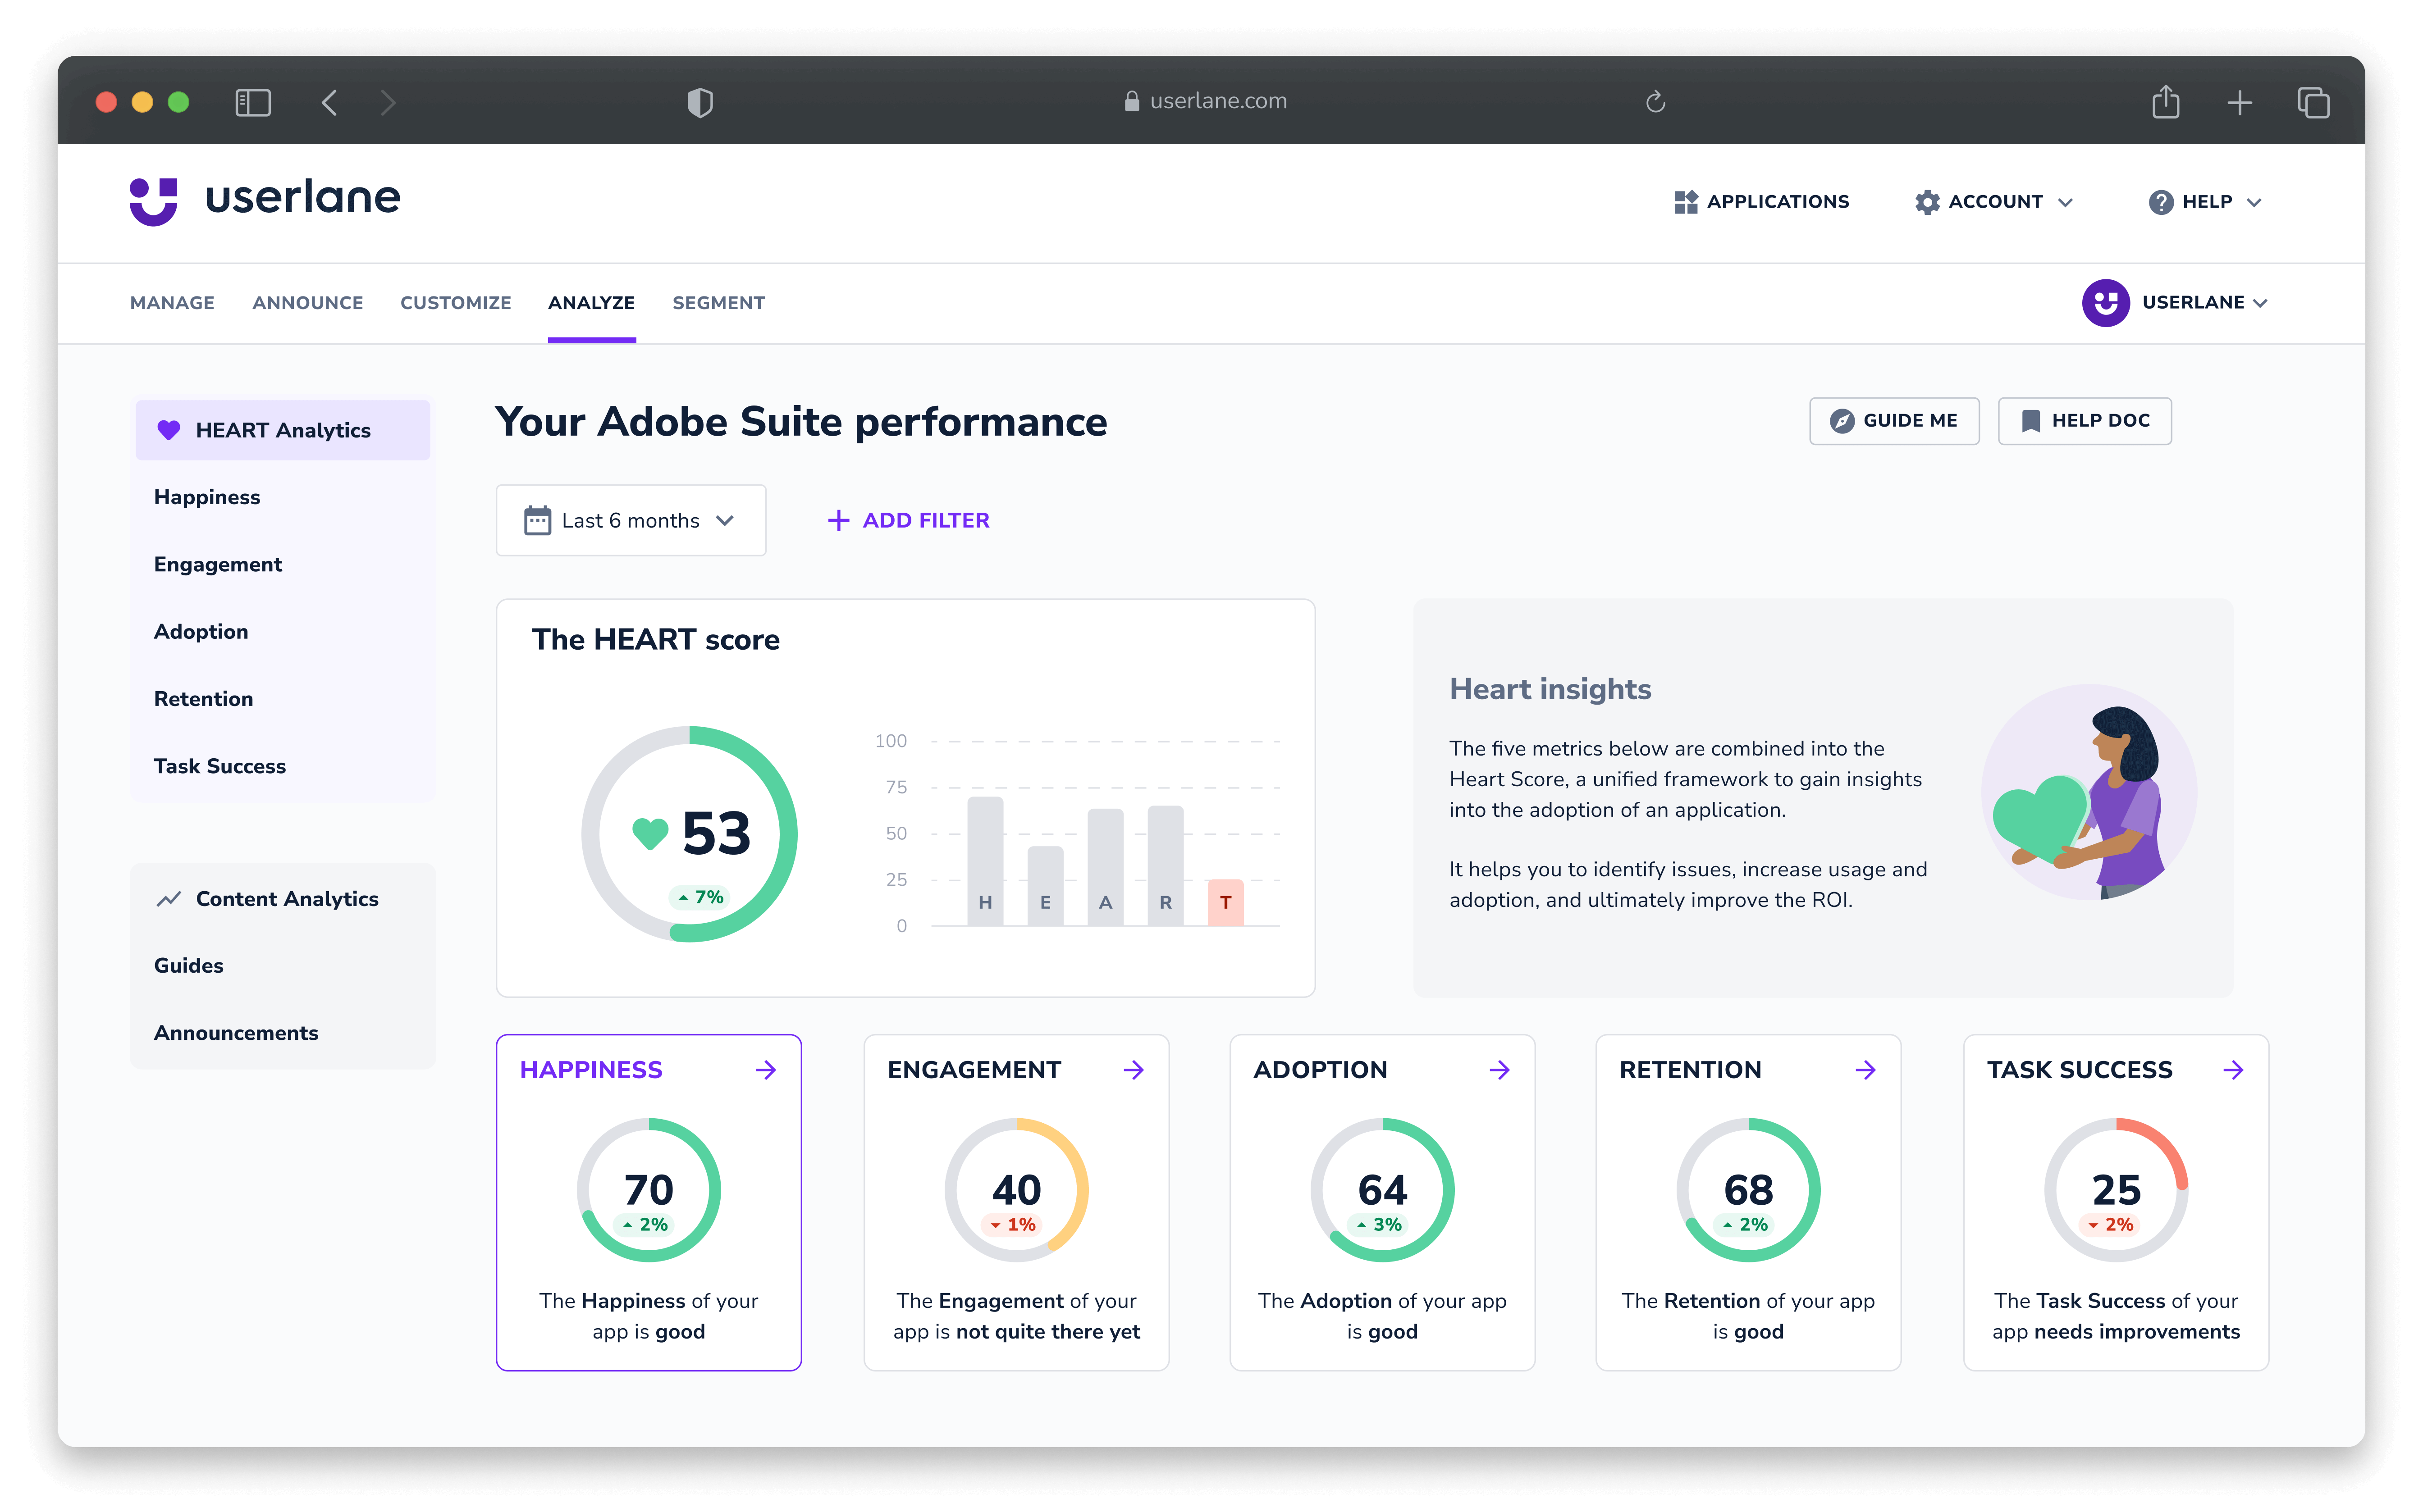Click the HEART score 53 ring gauge

click(689, 833)
